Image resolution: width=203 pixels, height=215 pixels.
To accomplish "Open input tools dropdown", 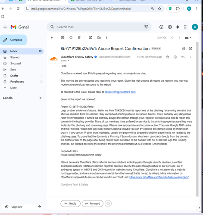I will 188,38.
